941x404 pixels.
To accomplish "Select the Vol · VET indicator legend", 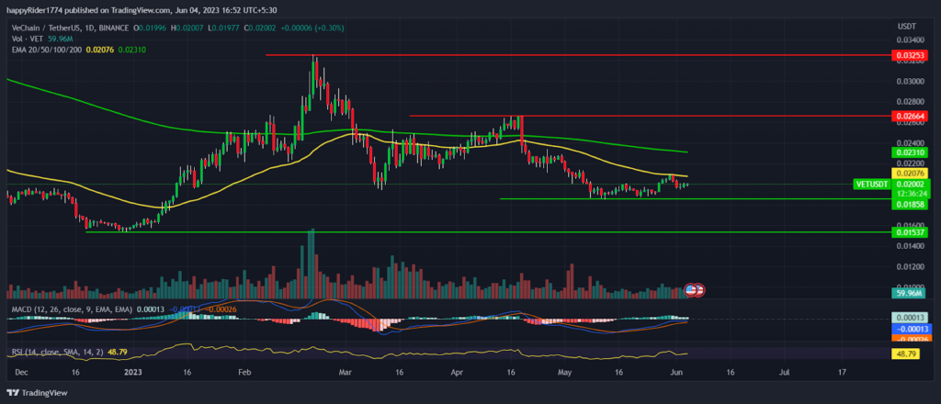I will pyautogui.click(x=28, y=39).
